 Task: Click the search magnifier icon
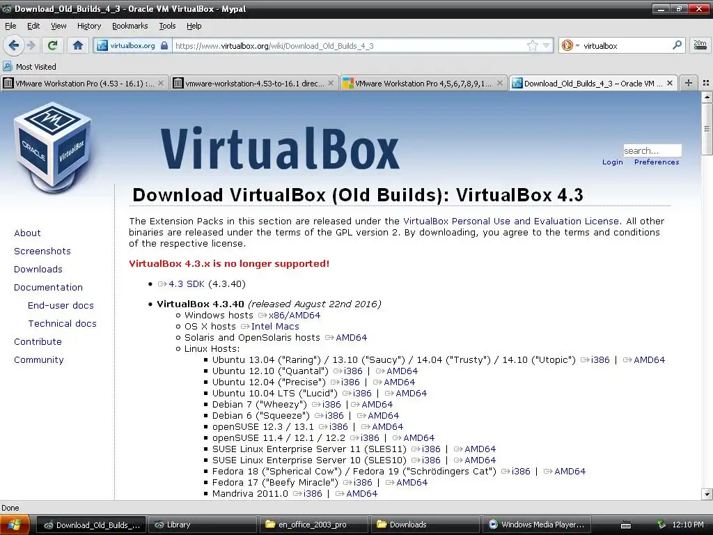677,45
